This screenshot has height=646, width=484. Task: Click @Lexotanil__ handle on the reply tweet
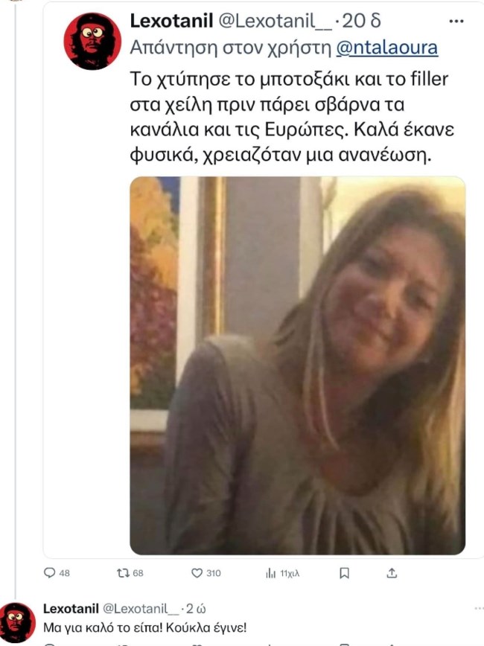click(x=141, y=609)
